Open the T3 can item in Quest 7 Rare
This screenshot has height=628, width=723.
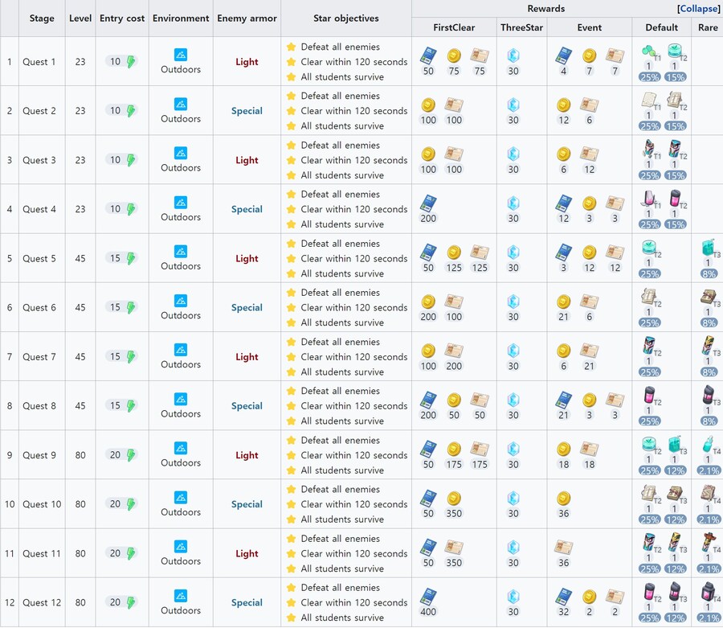coord(709,347)
